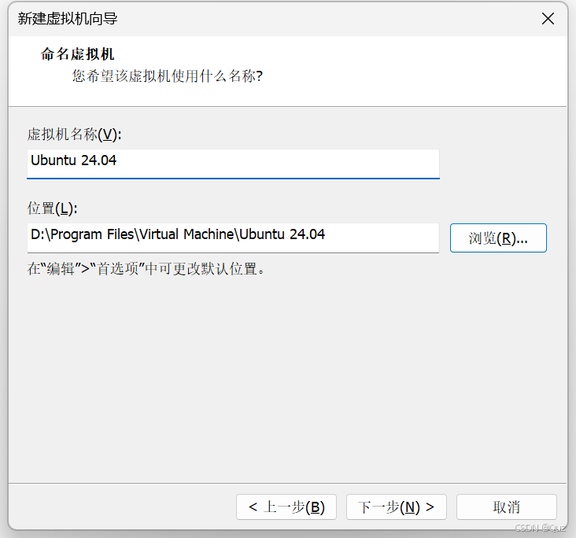
Task: Select the 虚拟机名称(V) label
Action: [x=74, y=134]
